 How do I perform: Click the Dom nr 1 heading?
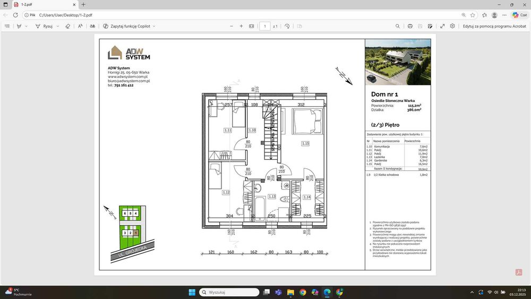384,94
